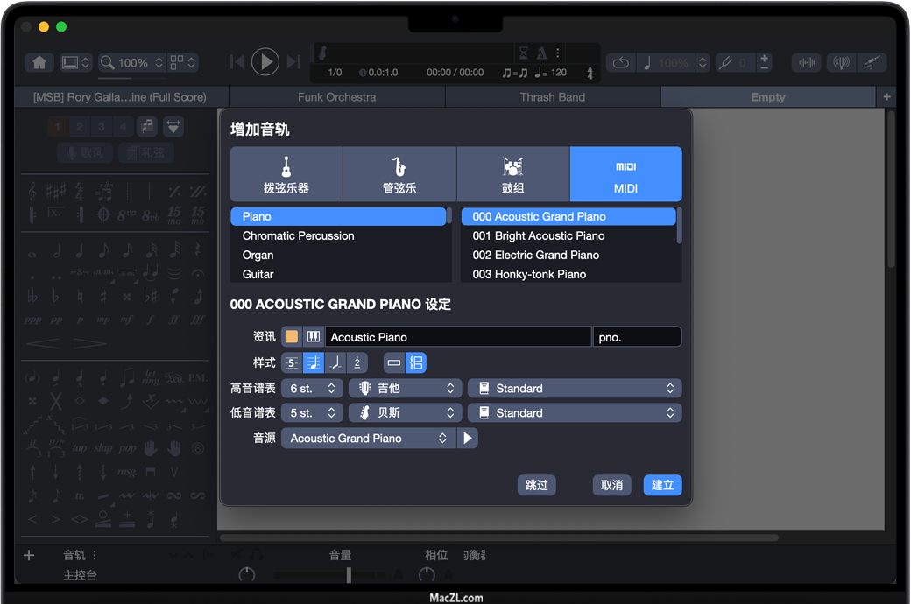Click the piano keyboard icon in info row
Screen dimensions: 911x604
click(x=313, y=337)
